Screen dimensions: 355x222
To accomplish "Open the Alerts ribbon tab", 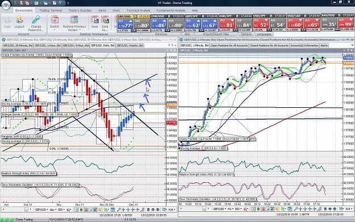I will point(102,10).
